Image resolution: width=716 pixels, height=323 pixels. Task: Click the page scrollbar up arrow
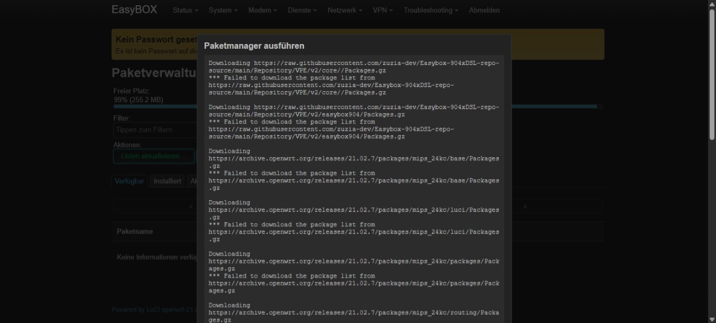coord(712,4)
